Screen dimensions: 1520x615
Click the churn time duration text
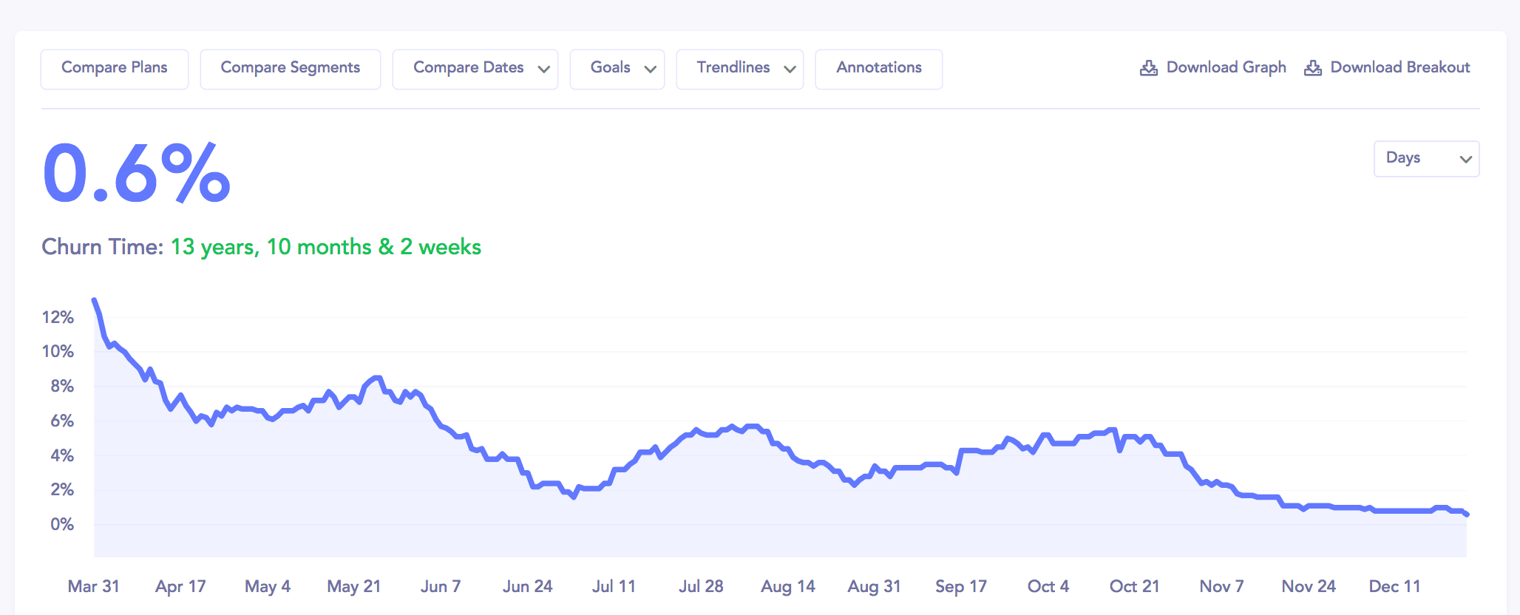(325, 247)
